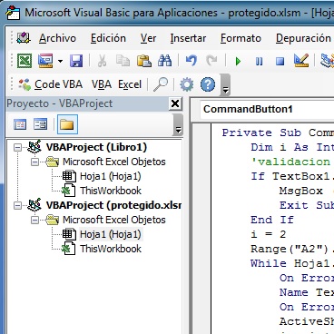Click the application icon in the title bar
The image size is (334, 334).
13,14
